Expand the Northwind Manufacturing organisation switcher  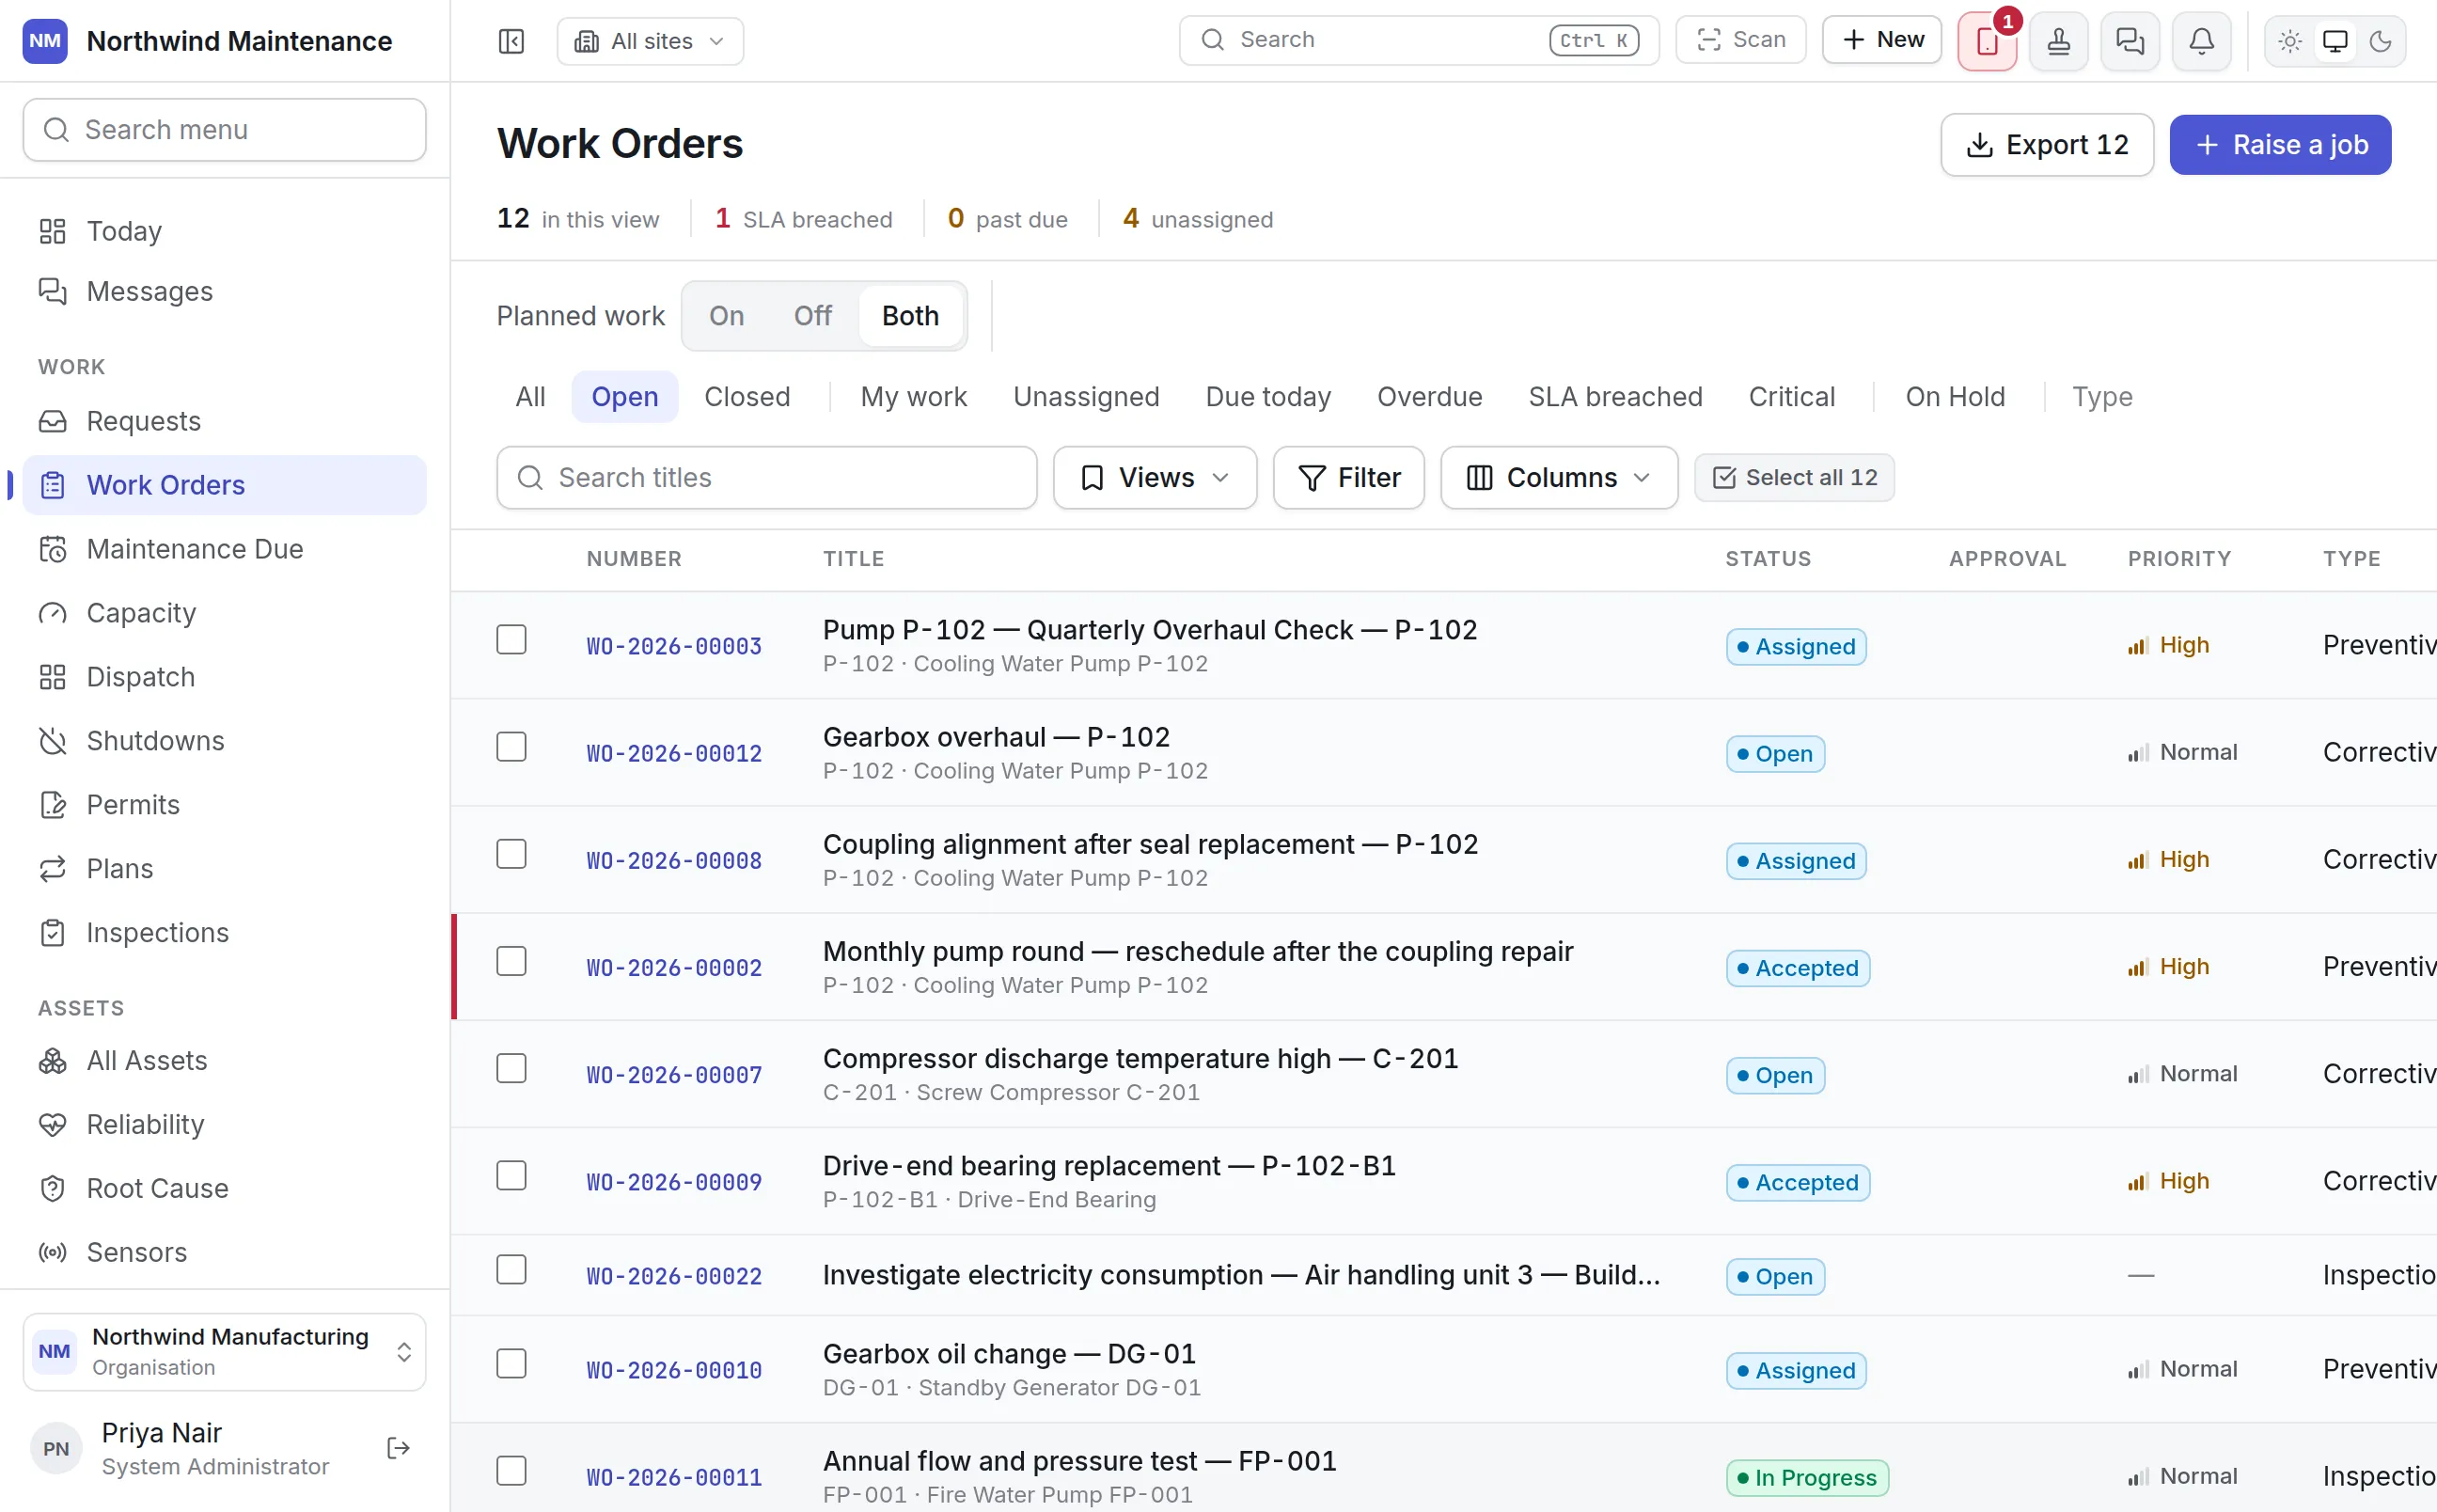(x=224, y=1352)
